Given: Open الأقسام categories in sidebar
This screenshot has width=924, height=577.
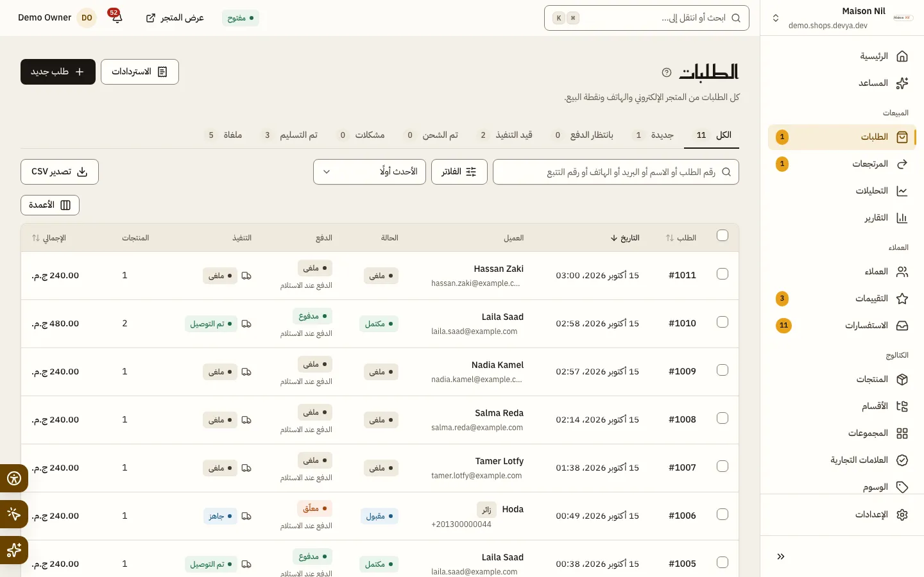Looking at the screenshot, I should pos(842,406).
